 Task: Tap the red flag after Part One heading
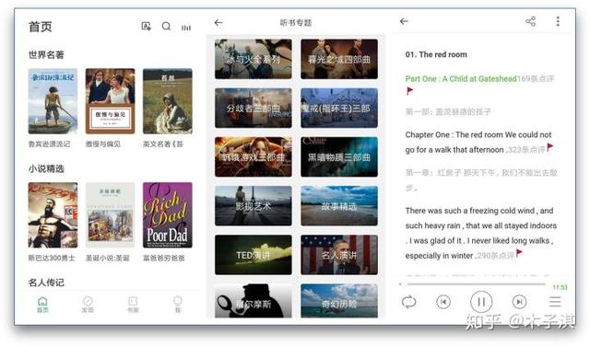coord(409,90)
